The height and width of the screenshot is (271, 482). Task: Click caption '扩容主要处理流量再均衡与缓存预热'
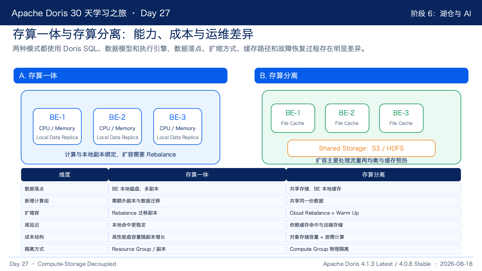(361, 160)
